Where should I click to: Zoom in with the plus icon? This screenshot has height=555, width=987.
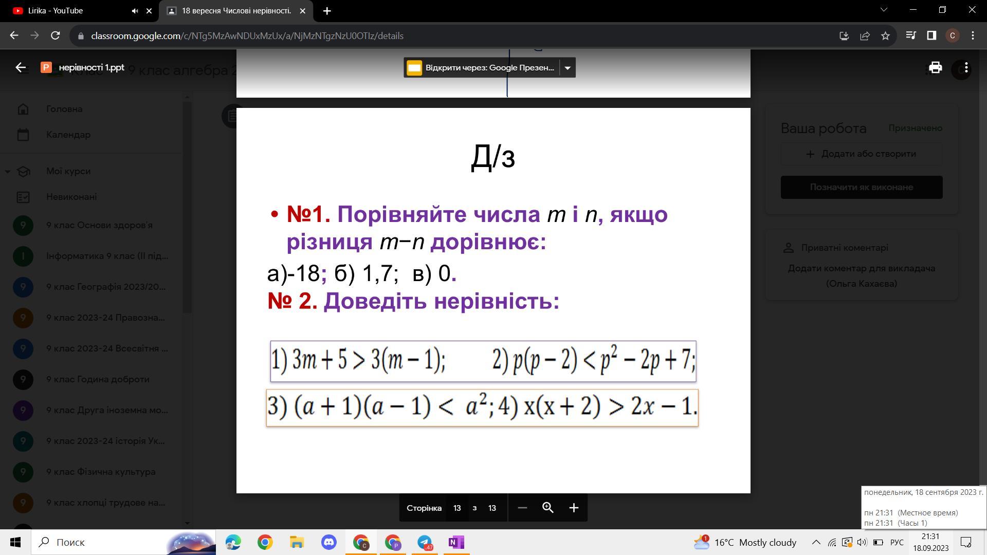[x=574, y=508]
